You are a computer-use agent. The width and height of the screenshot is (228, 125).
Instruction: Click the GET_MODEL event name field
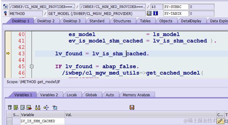point(97,13)
